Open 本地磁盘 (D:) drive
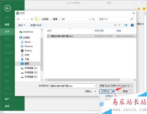 [x=29, y=72]
